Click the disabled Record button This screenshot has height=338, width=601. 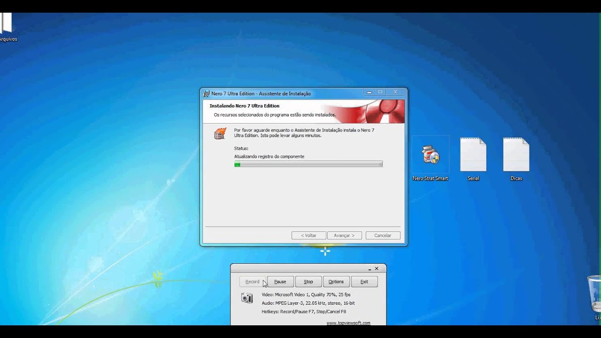pos(253,282)
